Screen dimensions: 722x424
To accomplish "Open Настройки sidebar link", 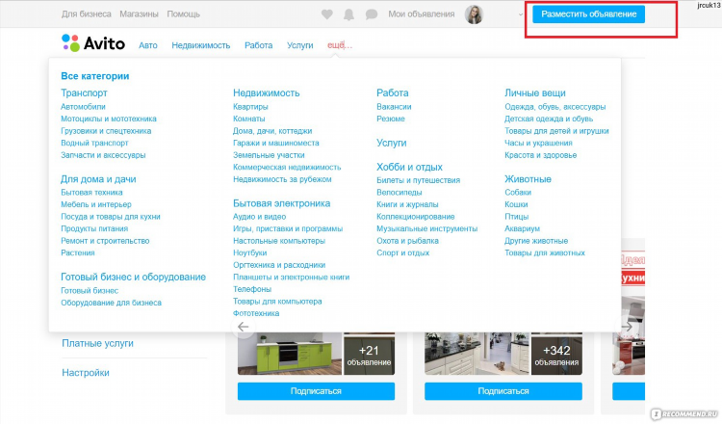I will [85, 372].
